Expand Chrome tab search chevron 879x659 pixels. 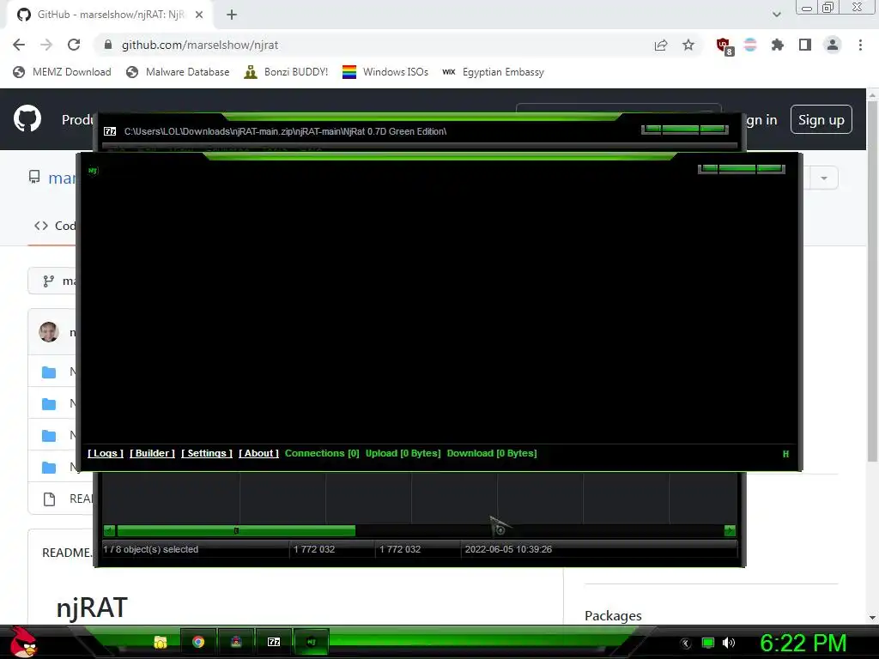[776, 15]
